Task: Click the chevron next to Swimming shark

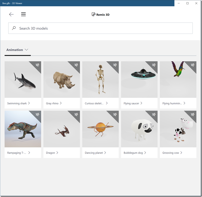Action: 29,103
